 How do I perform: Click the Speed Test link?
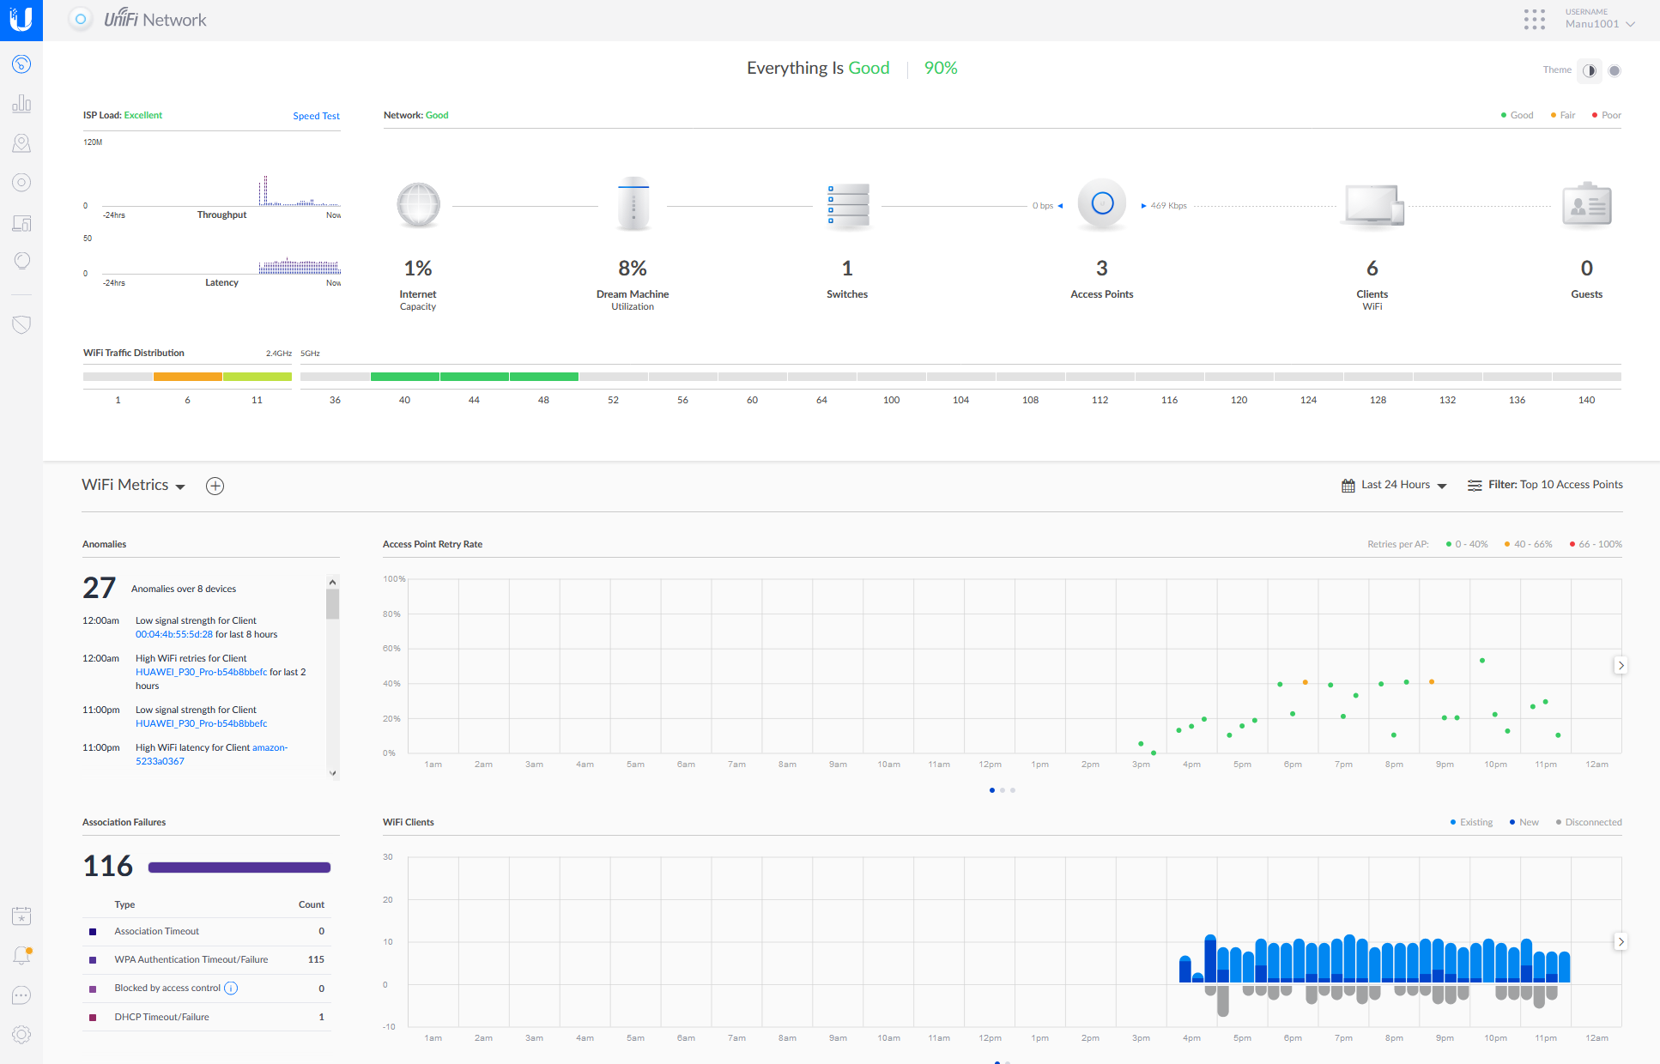point(315,115)
